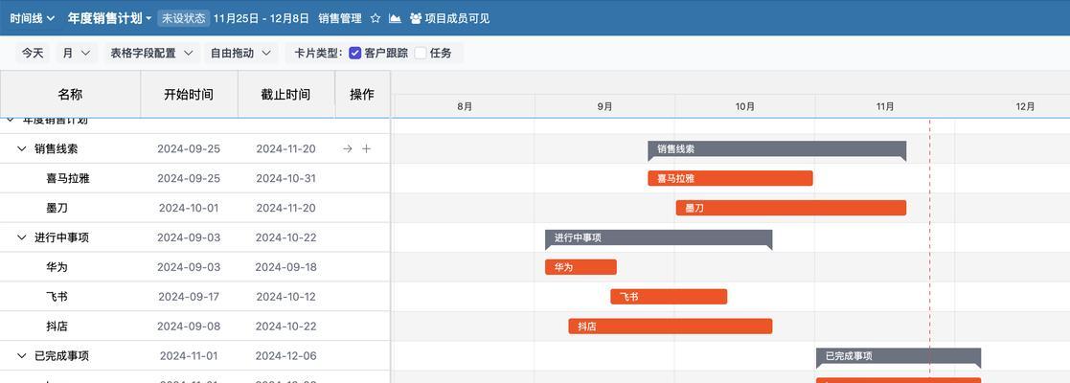Click the 9月 month header

tap(604, 106)
